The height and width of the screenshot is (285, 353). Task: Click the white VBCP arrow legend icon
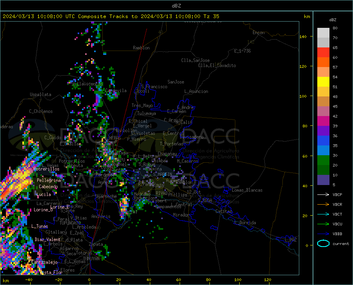(323, 194)
